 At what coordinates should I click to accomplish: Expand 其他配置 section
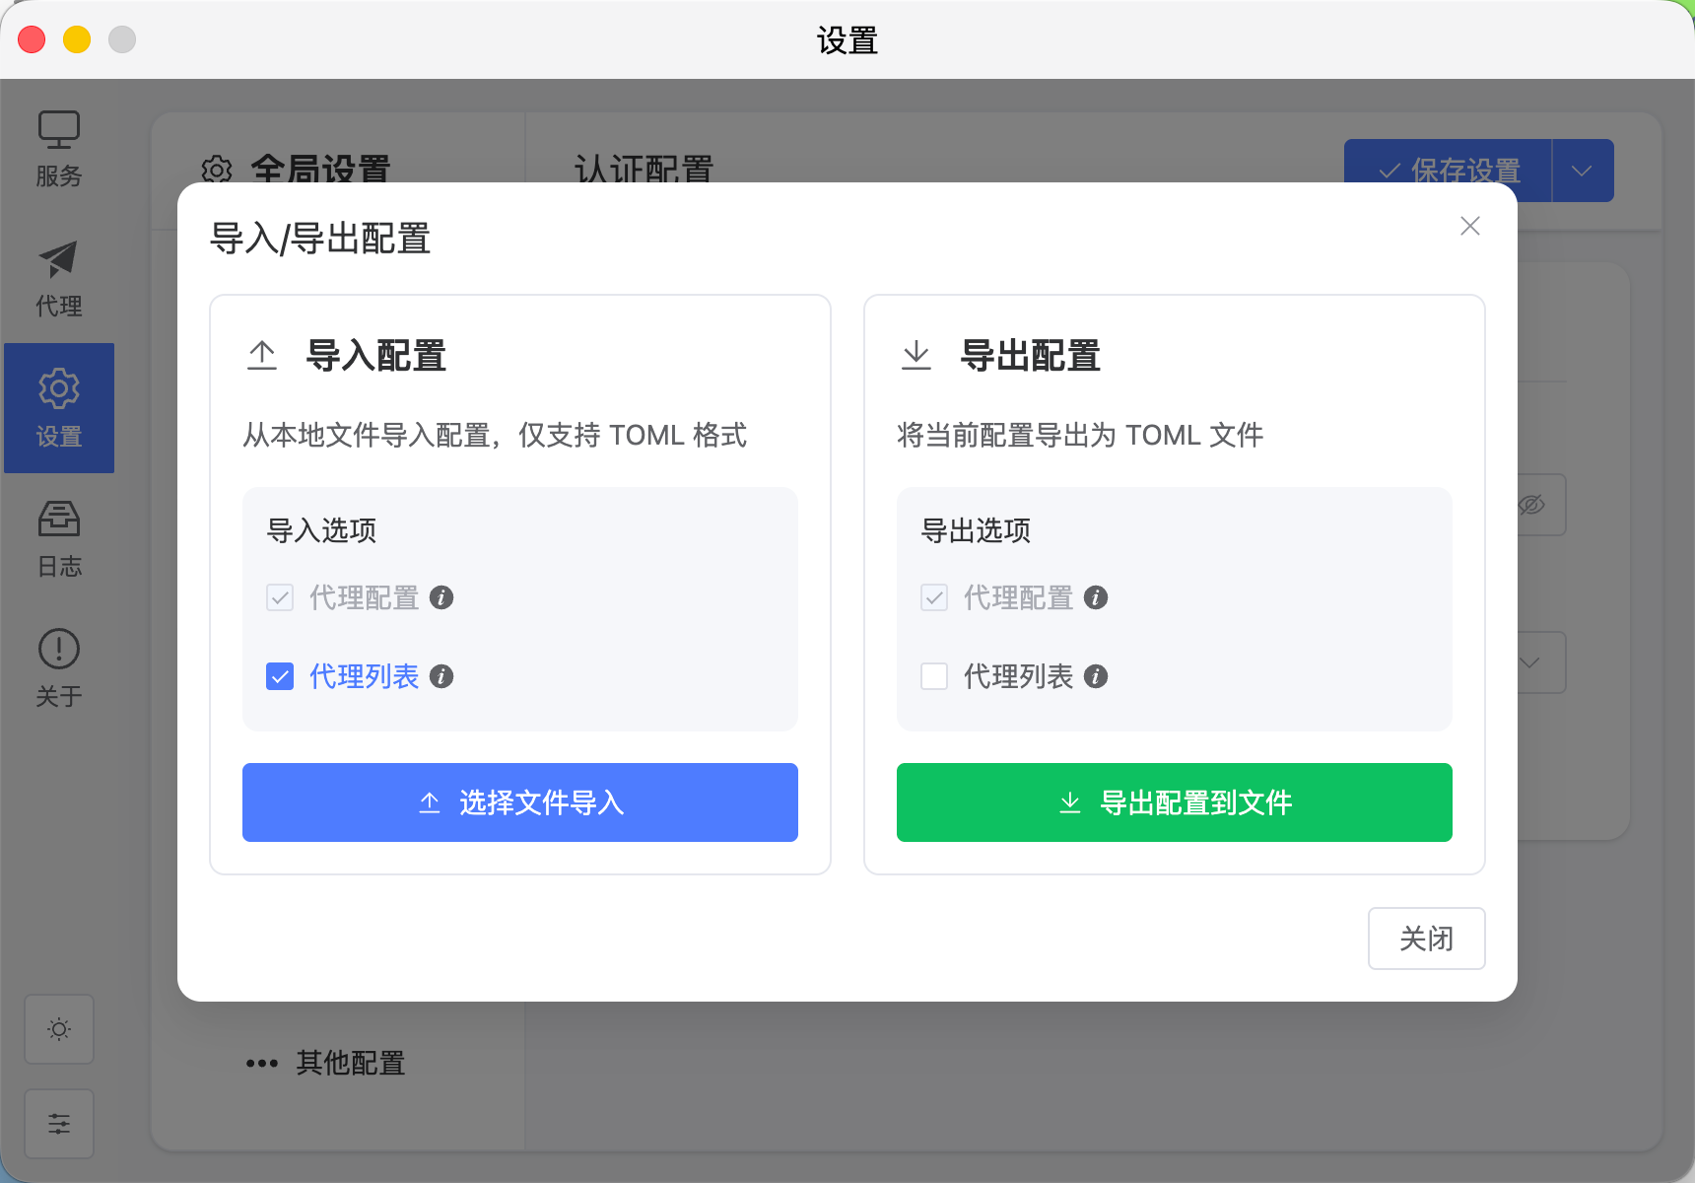(348, 1063)
